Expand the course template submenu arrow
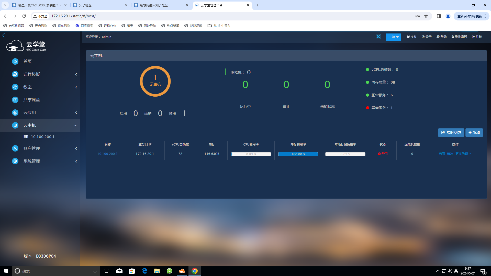Screen dimensions: 491x276 click(x=76, y=74)
